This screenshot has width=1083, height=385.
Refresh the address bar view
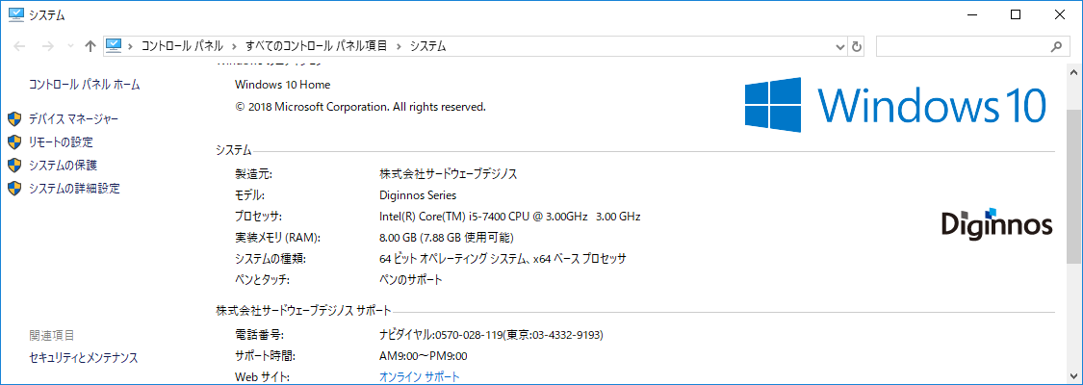click(857, 46)
